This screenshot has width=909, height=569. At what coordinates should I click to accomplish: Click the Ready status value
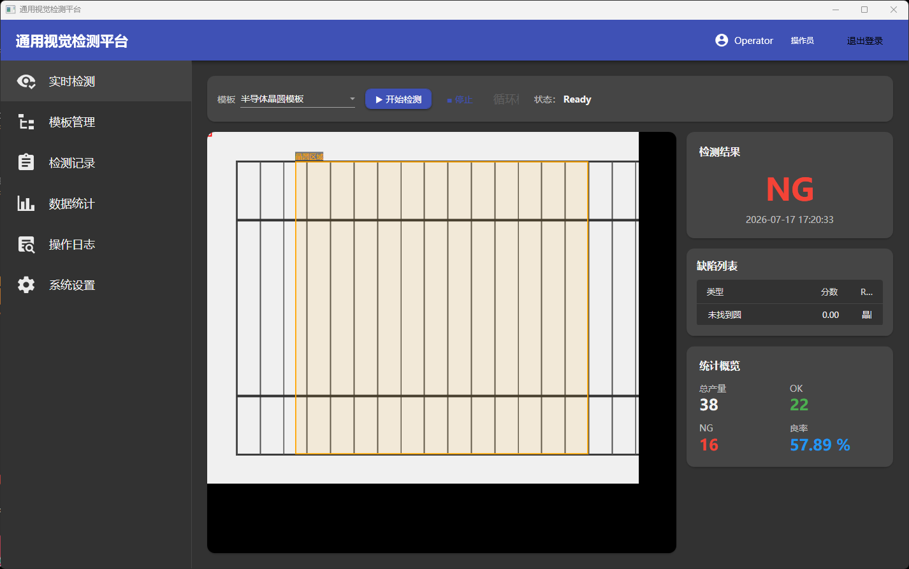click(577, 99)
